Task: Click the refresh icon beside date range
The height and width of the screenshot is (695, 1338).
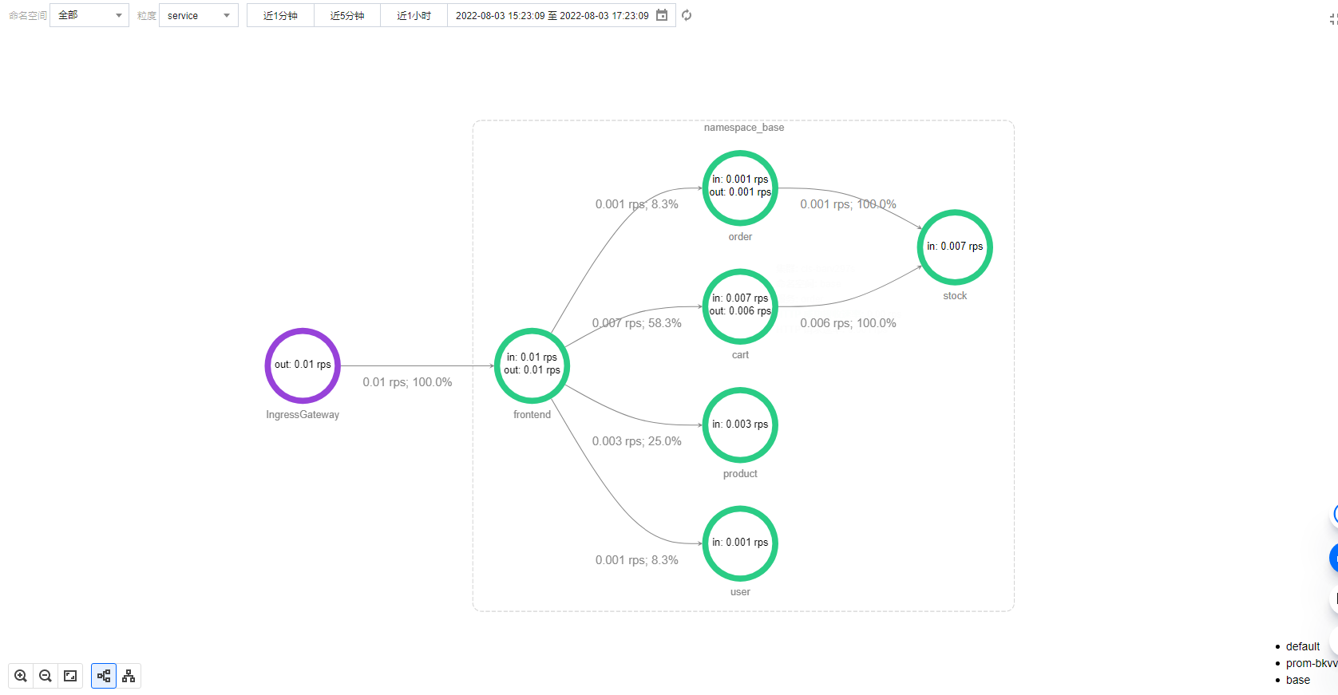Action: (687, 15)
